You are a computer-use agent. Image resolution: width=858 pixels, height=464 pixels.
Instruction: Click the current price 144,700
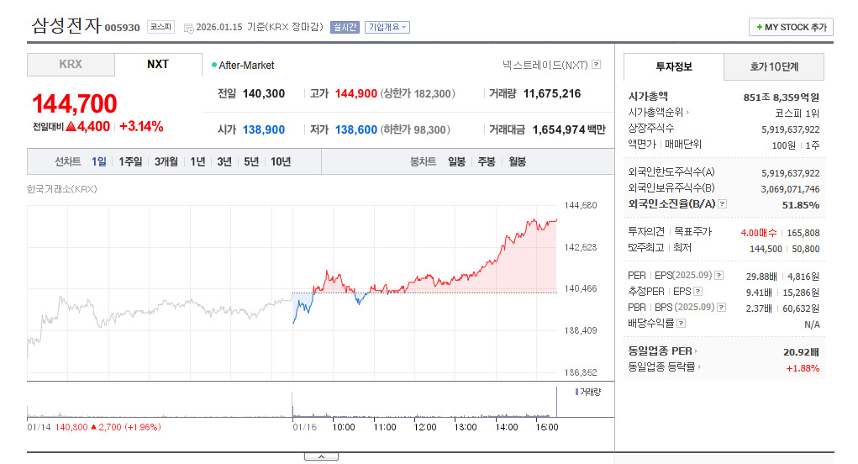coord(75,104)
